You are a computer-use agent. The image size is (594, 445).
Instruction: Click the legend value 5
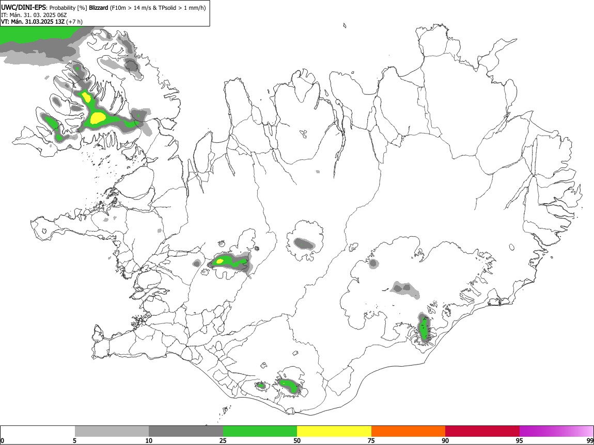75,440
